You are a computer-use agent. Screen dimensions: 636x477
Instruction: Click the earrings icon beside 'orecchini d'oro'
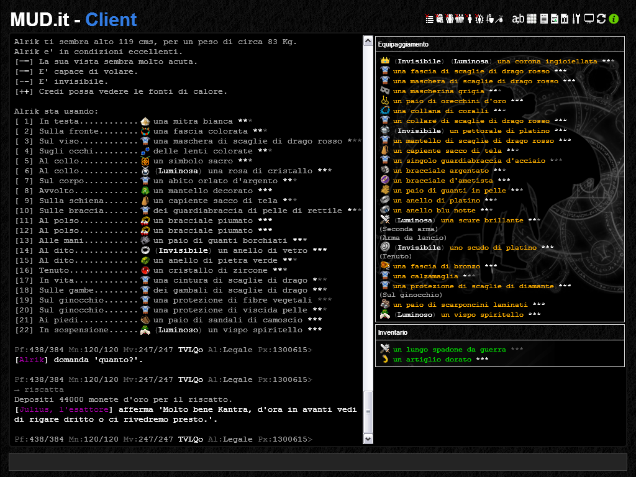385,101
